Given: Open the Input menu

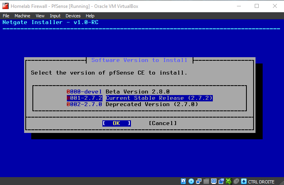Looking at the screenshot, I should [x=55, y=16].
